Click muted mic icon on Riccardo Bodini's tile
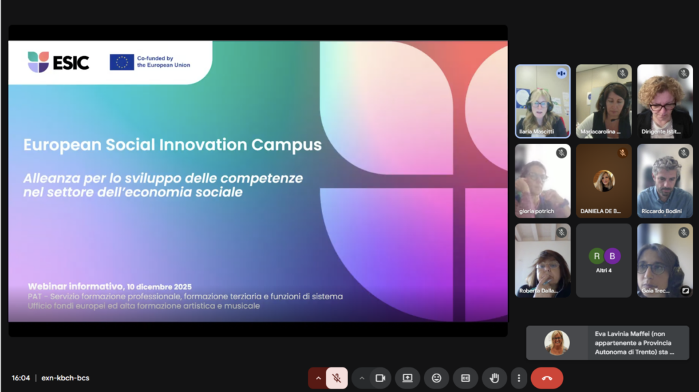The image size is (699, 392). coord(684,153)
